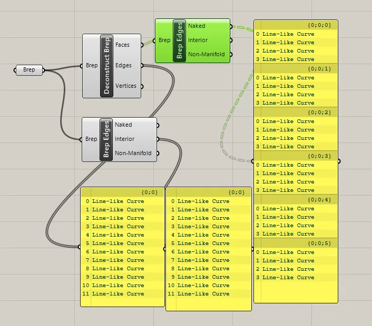Click item 3 under branch {0;0;5}
Screen dimensions: 372x326
click(296, 278)
